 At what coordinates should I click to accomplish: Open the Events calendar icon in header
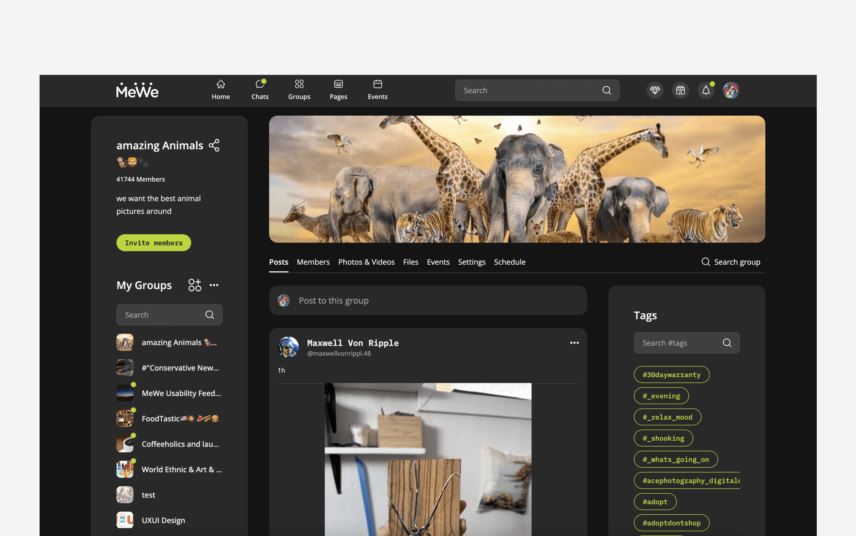(377, 84)
